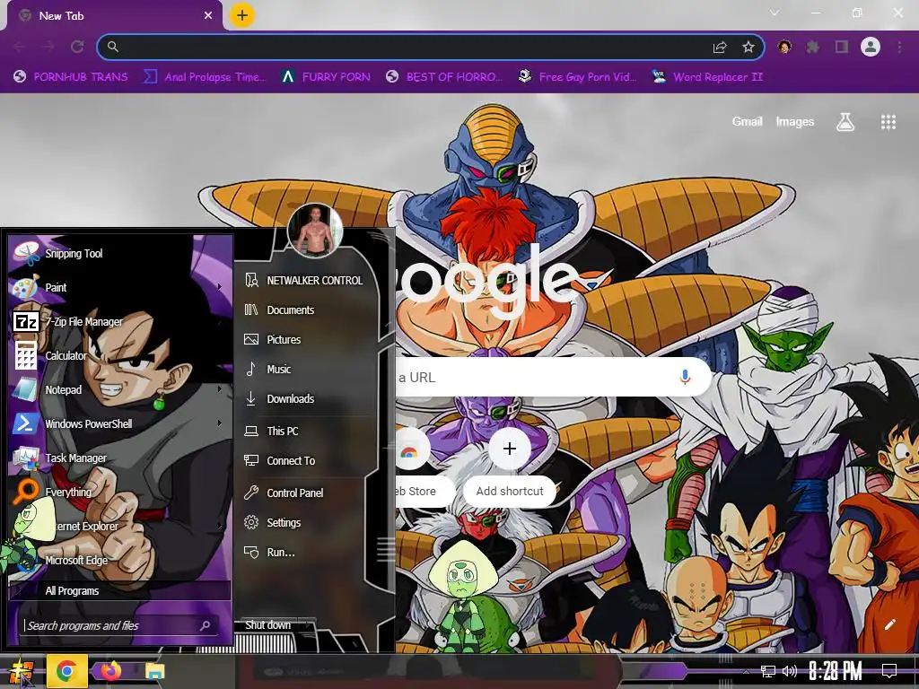Viewport: 919px width, 689px height.
Task: Open Chrome three-dot menu
Action: point(899,47)
